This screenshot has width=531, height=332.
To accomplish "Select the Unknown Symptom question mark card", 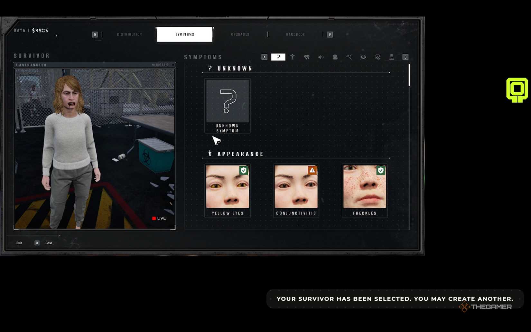I will point(227,103).
